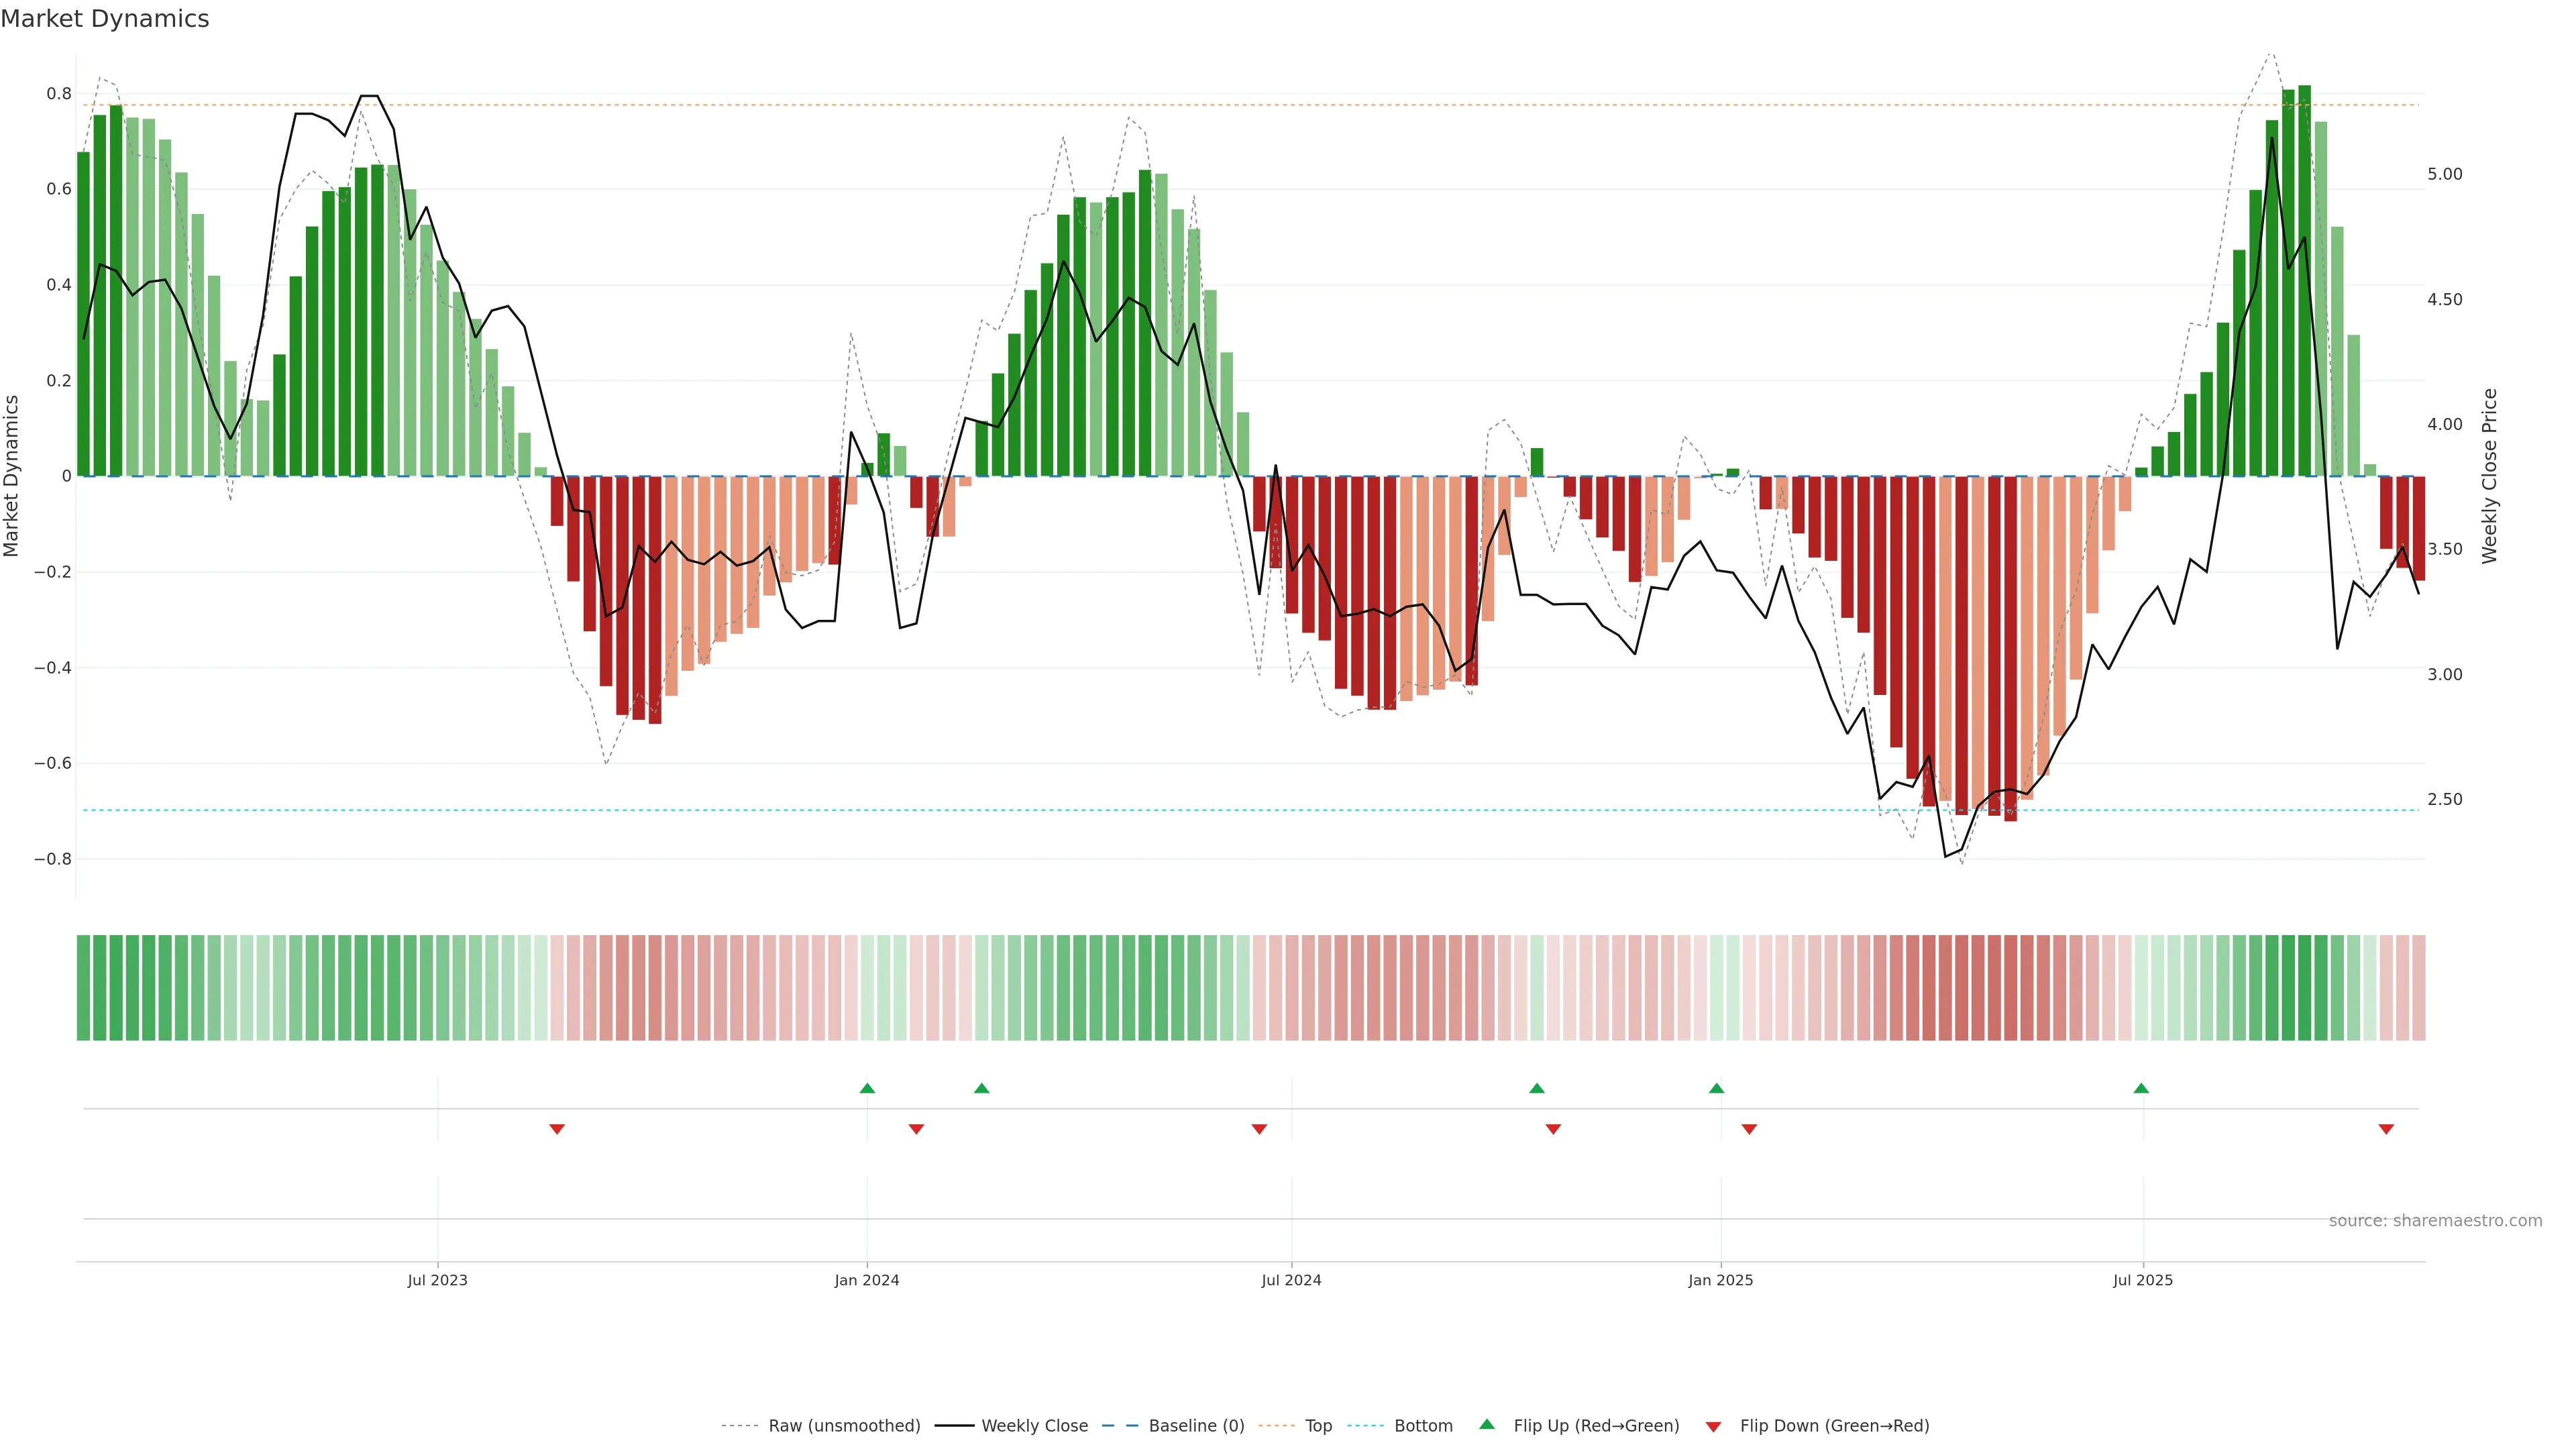This screenshot has width=2576, height=1449.
Task: Click the red Flip Down triangle legend icon
Action: click(1713, 1426)
